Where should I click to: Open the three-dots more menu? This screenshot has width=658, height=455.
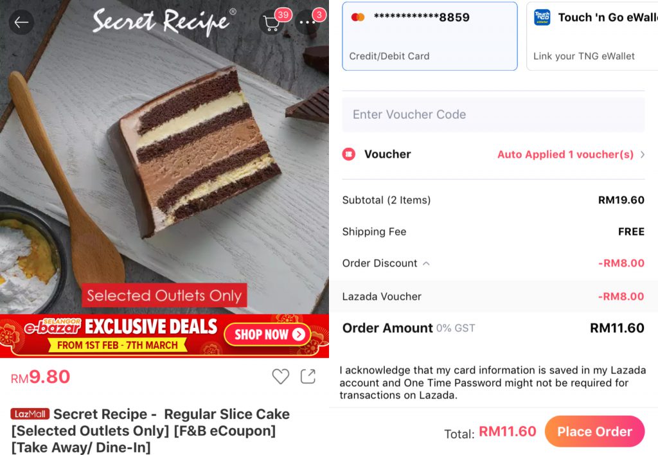pyautogui.click(x=308, y=22)
